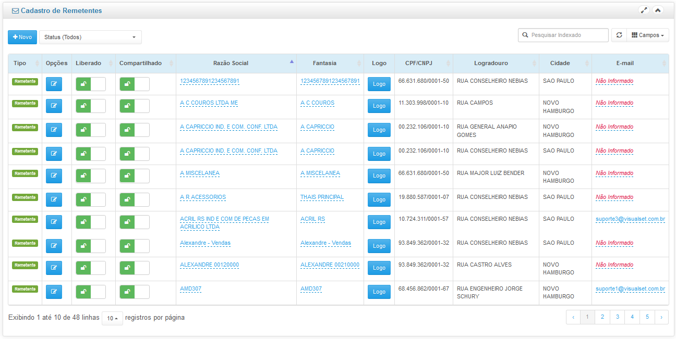Open the suporte3@visualset.com.br email link
Screen dimensions: 676x339
[630, 219]
